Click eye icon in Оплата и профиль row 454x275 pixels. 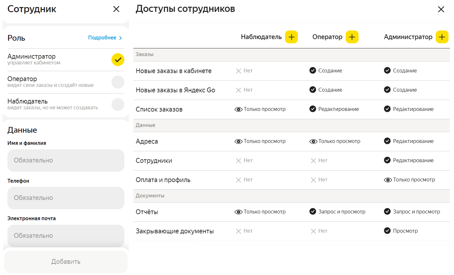pos(388,180)
